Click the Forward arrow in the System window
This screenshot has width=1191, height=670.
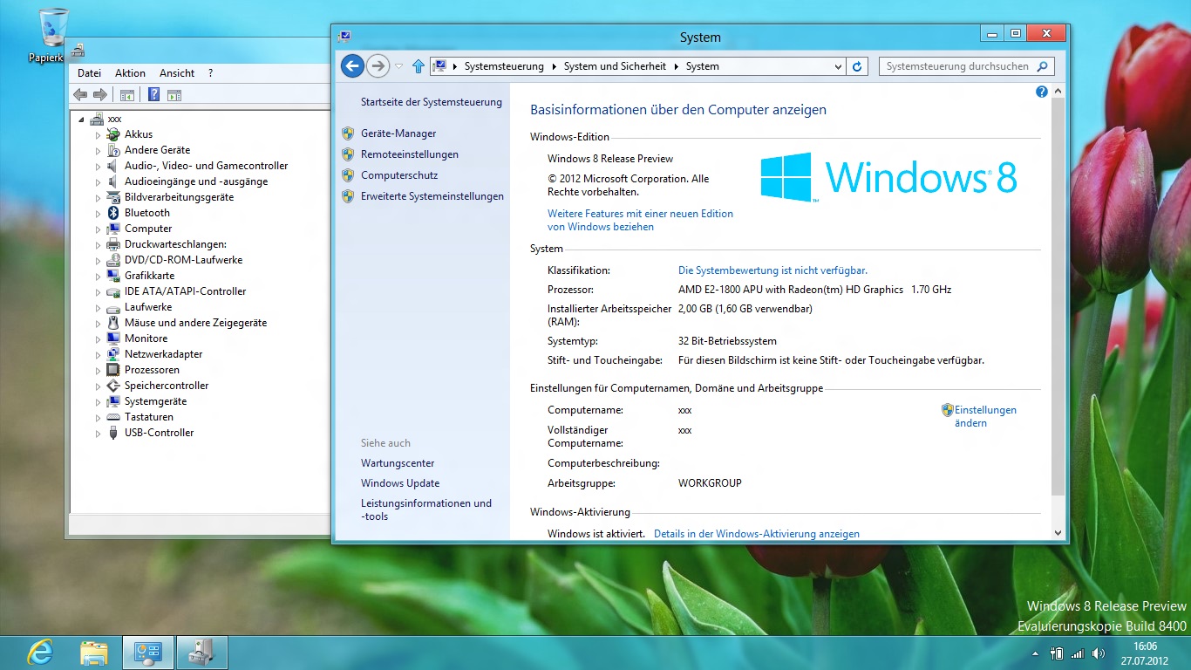[x=378, y=66]
